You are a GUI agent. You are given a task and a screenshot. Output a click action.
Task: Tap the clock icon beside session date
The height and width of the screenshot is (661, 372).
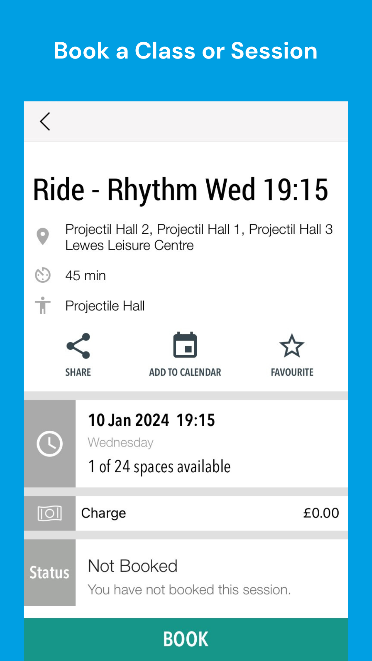(x=50, y=443)
